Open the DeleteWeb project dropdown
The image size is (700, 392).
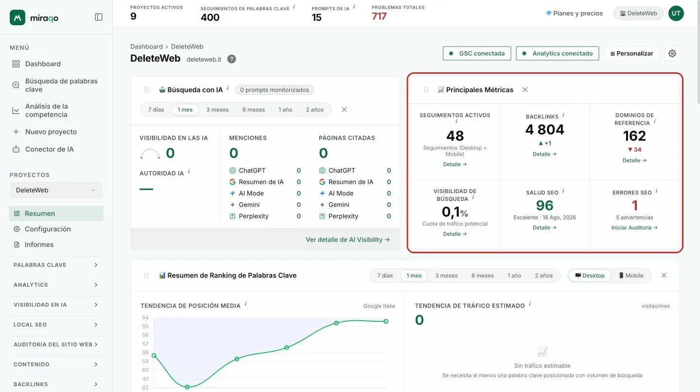coord(56,190)
